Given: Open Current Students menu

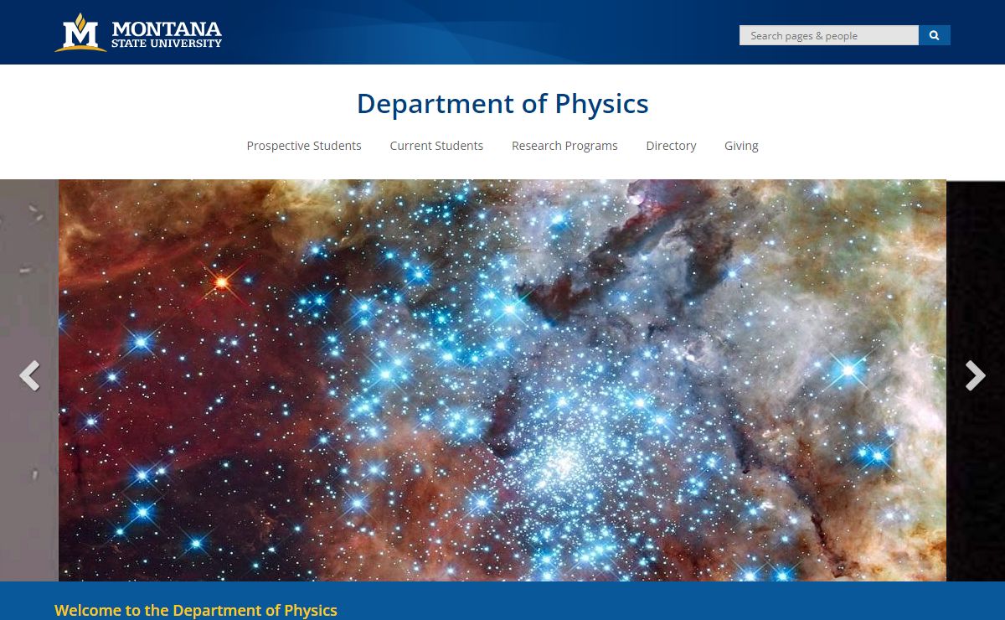Looking at the screenshot, I should click(x=436, y=146).
